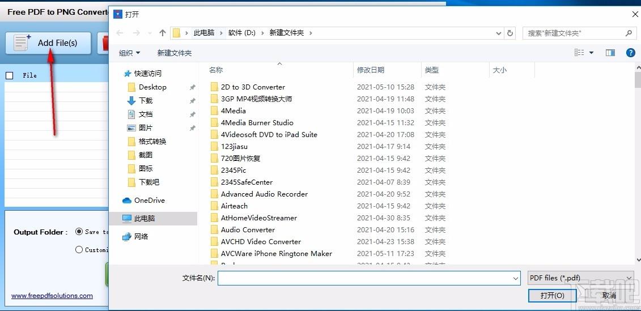
Task: Click the view mode icon
Action: click(579, 53)
